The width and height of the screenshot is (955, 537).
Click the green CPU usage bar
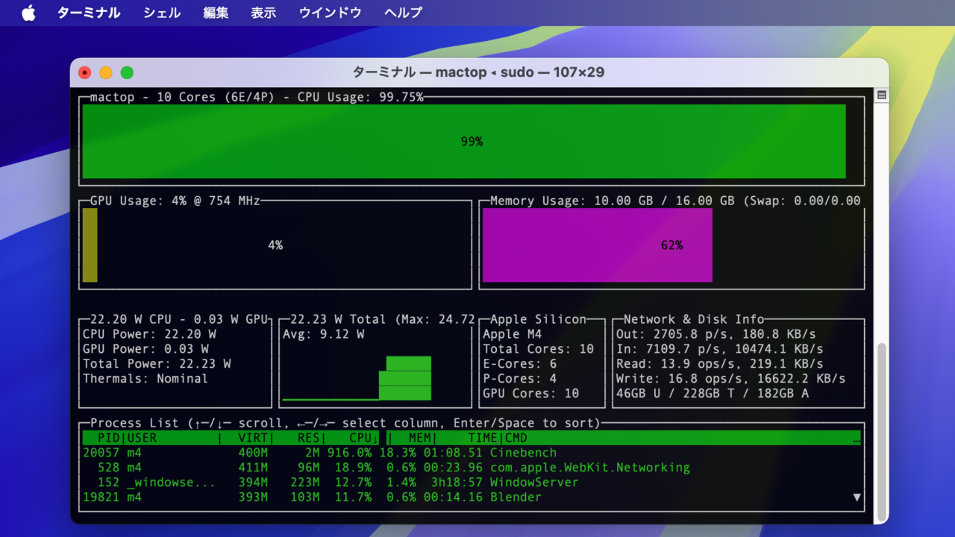pos(464,141)
